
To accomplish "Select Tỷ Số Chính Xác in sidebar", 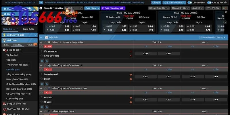I will click(x=17, y=65).
